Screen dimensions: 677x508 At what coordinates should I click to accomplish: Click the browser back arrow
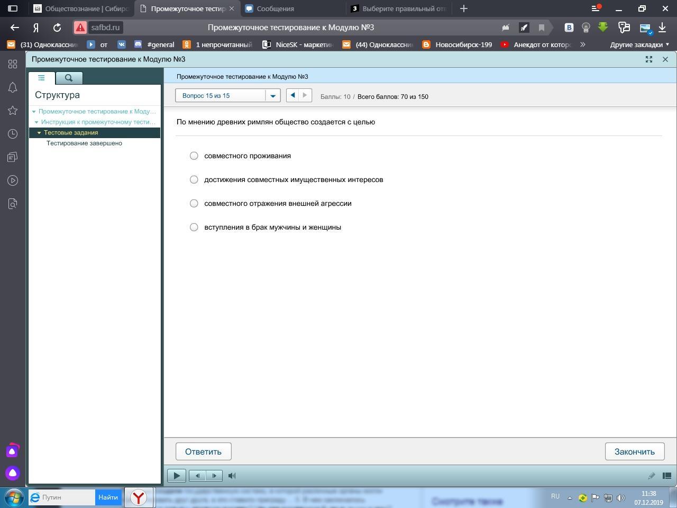click(15, 28)
